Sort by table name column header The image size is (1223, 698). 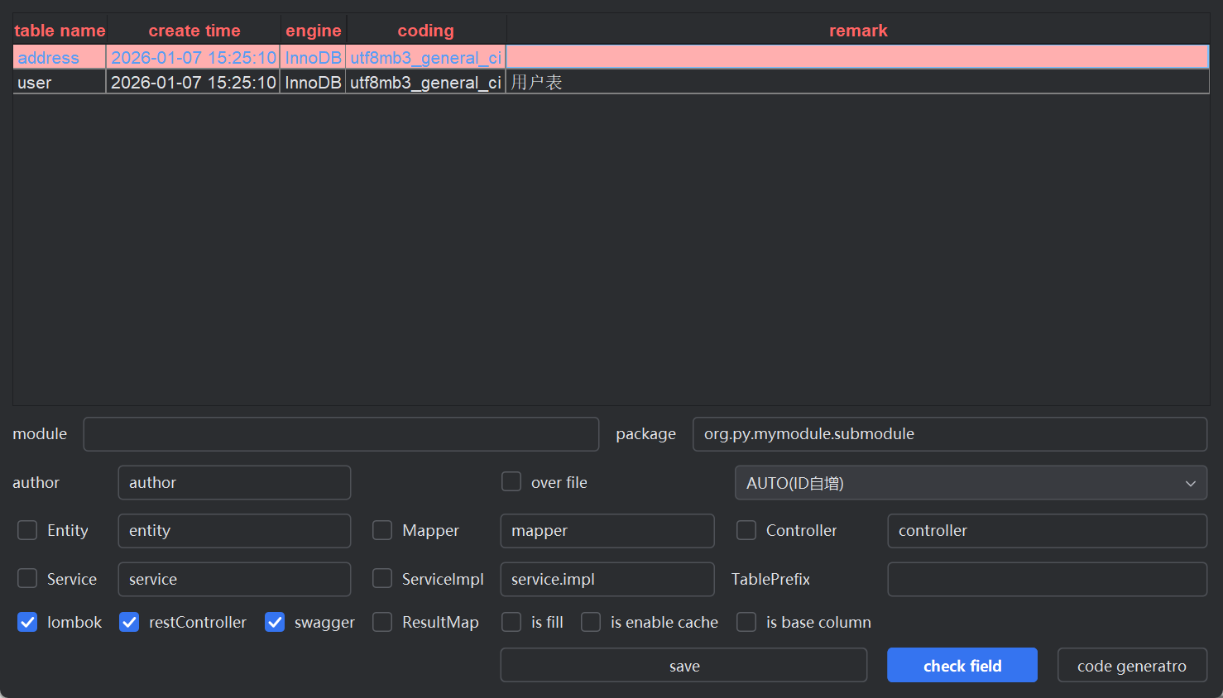(x=60, y=31)
